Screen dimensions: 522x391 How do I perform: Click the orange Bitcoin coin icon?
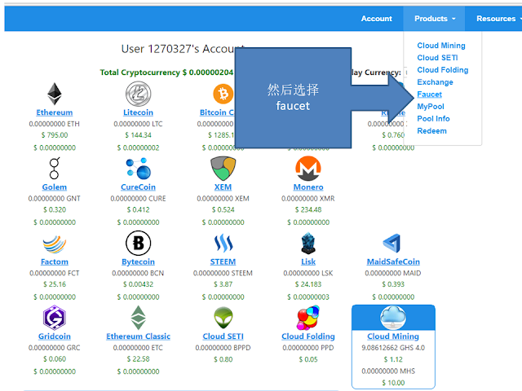(223, 94)
